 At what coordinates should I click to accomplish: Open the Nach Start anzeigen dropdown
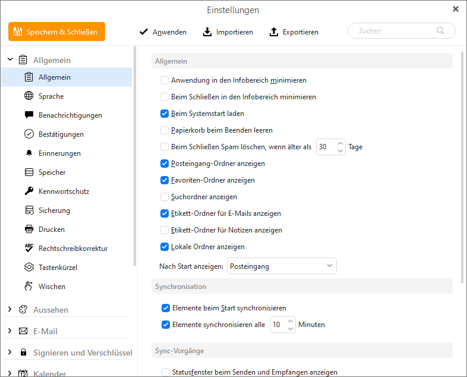point(282,266)
